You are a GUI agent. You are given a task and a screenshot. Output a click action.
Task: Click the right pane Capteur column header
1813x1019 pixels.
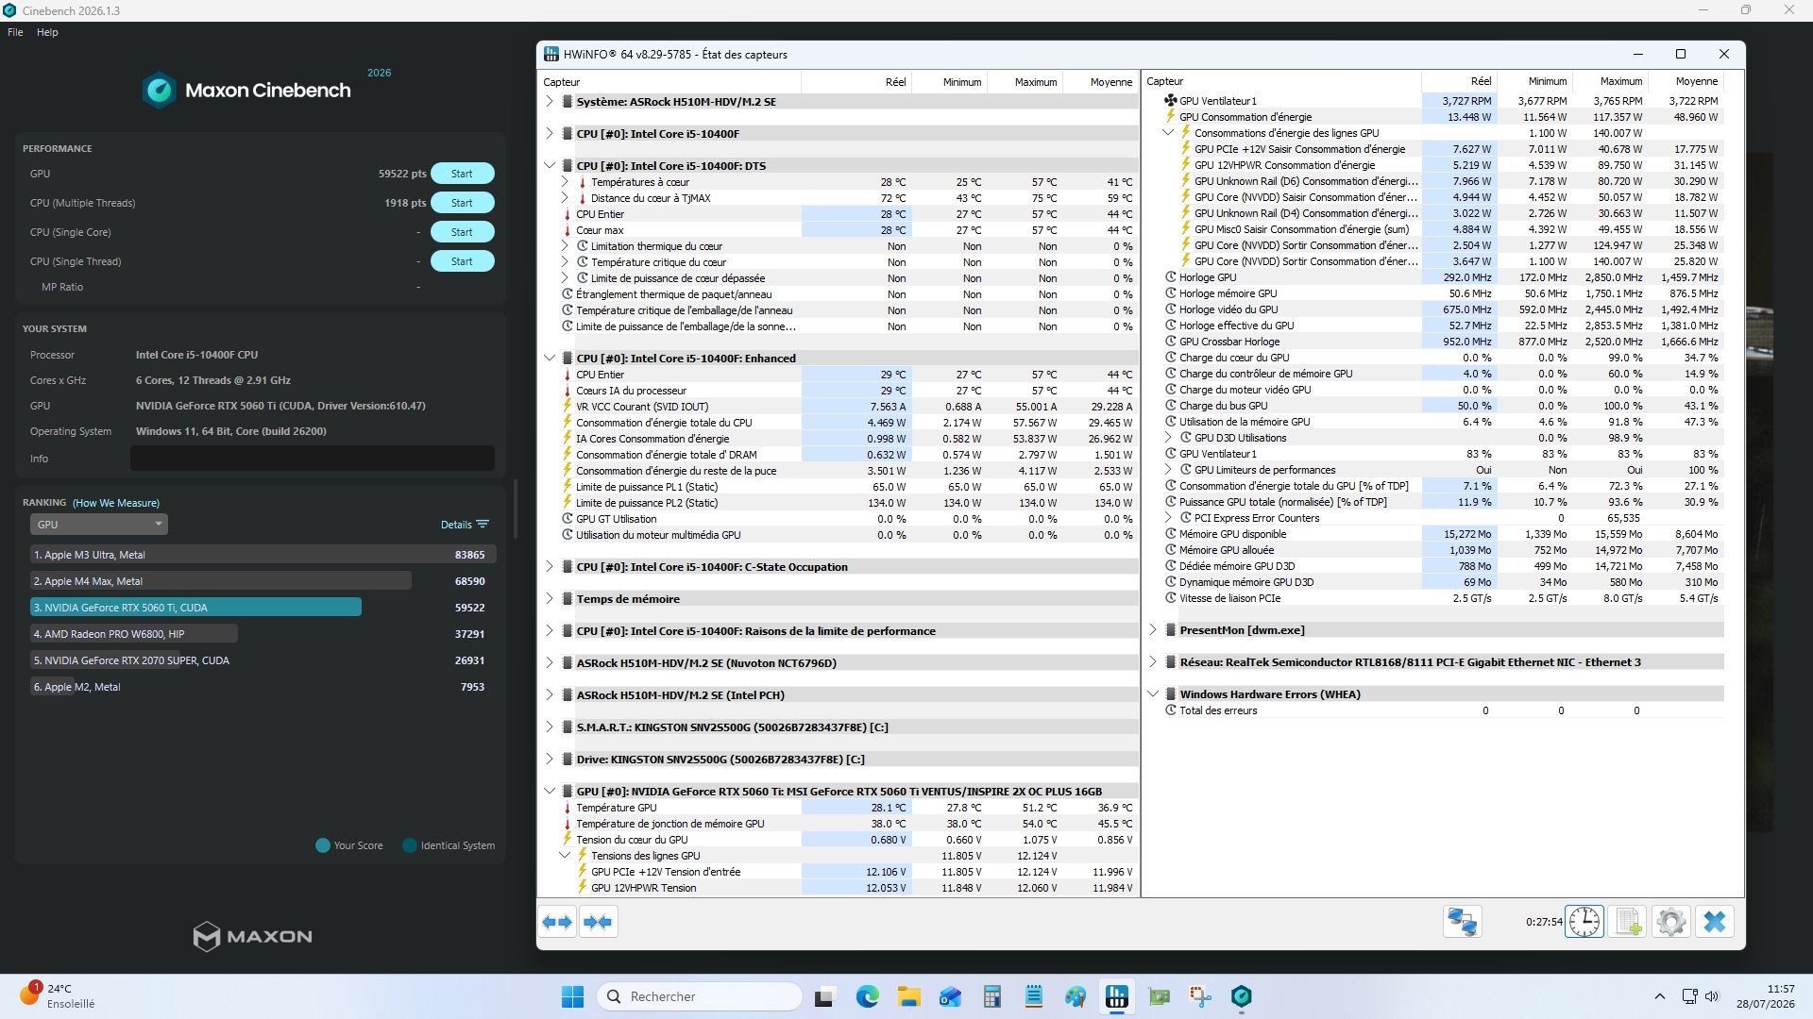pyautogui.click(x=1282, y=81)
